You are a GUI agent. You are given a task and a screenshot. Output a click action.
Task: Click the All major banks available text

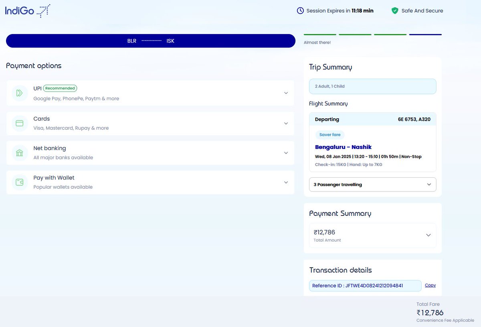(x=63, y=158)
